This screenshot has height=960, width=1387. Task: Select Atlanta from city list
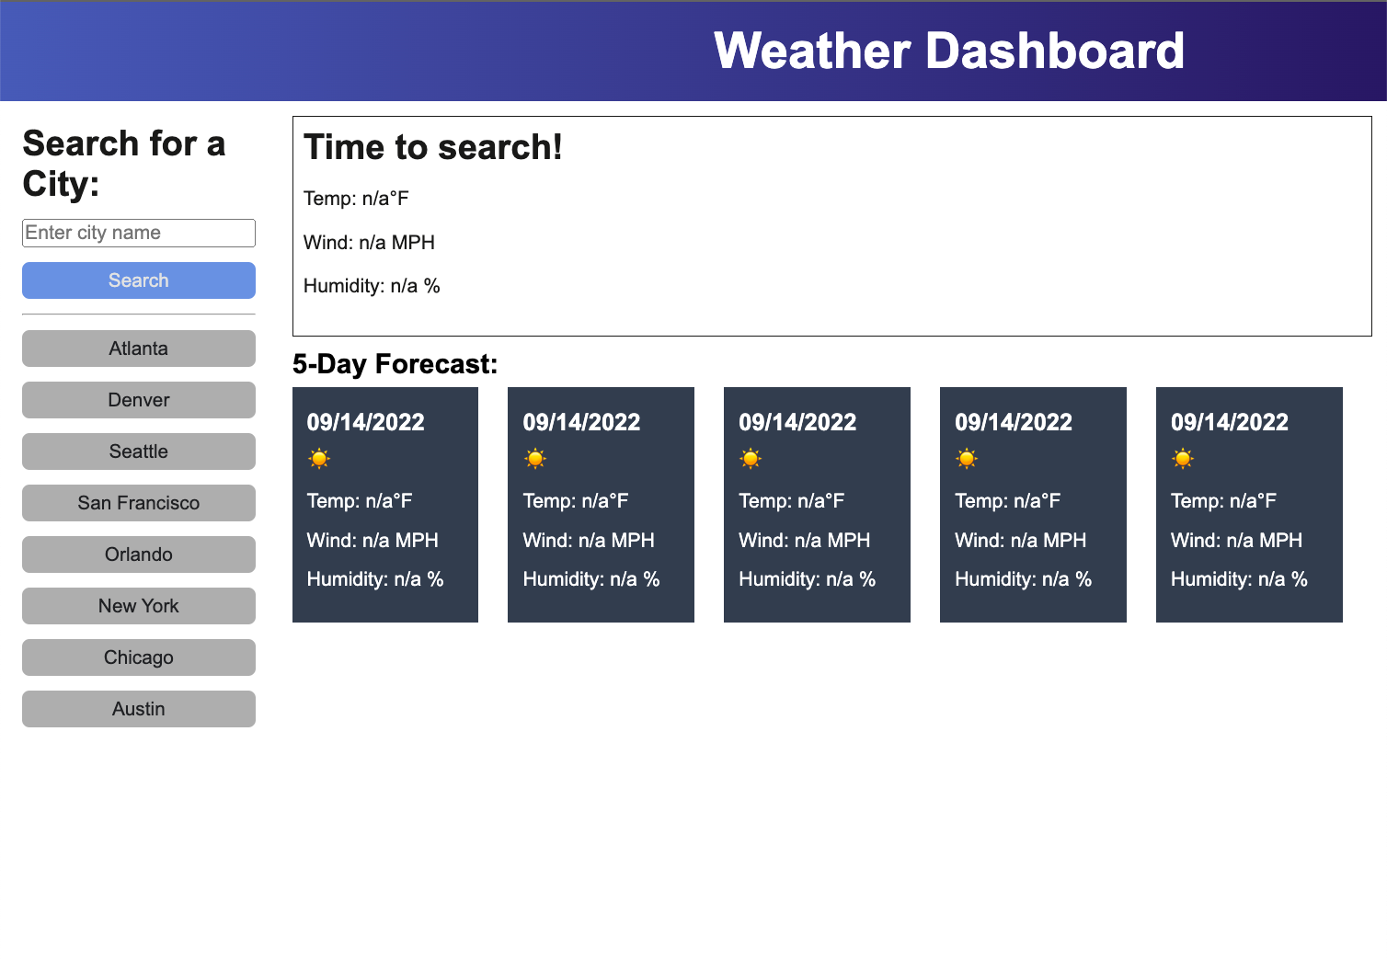click(x=139, y=349)
